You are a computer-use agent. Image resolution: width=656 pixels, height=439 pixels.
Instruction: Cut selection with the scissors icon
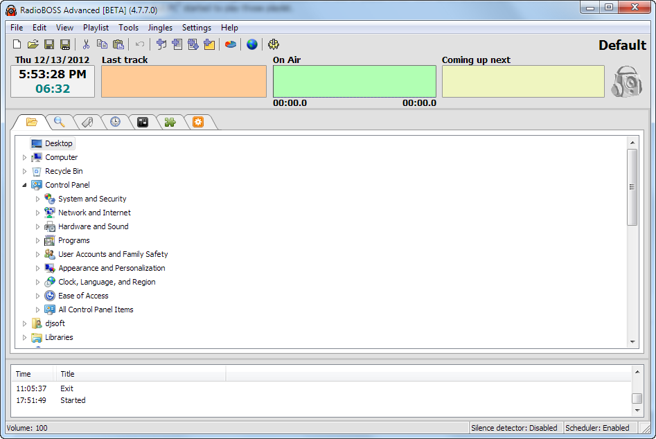(86, 44)
